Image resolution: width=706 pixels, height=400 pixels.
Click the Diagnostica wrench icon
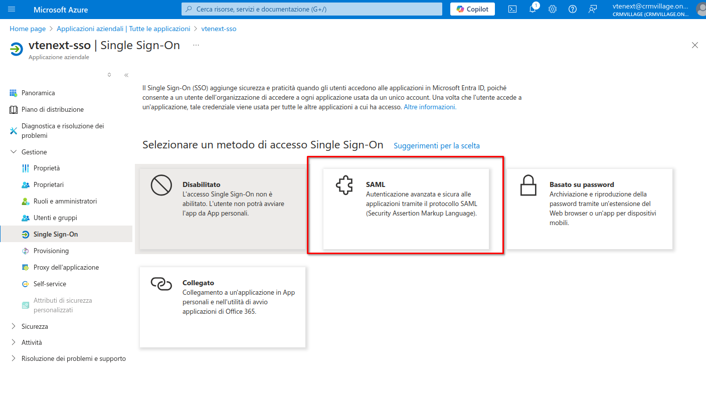click(13, 131)
